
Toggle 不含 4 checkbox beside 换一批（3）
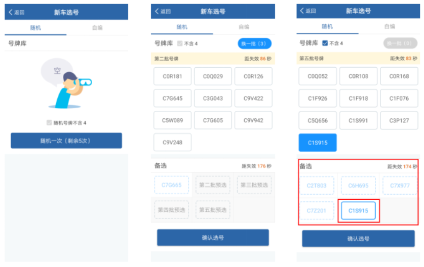(x=180, y=44)
